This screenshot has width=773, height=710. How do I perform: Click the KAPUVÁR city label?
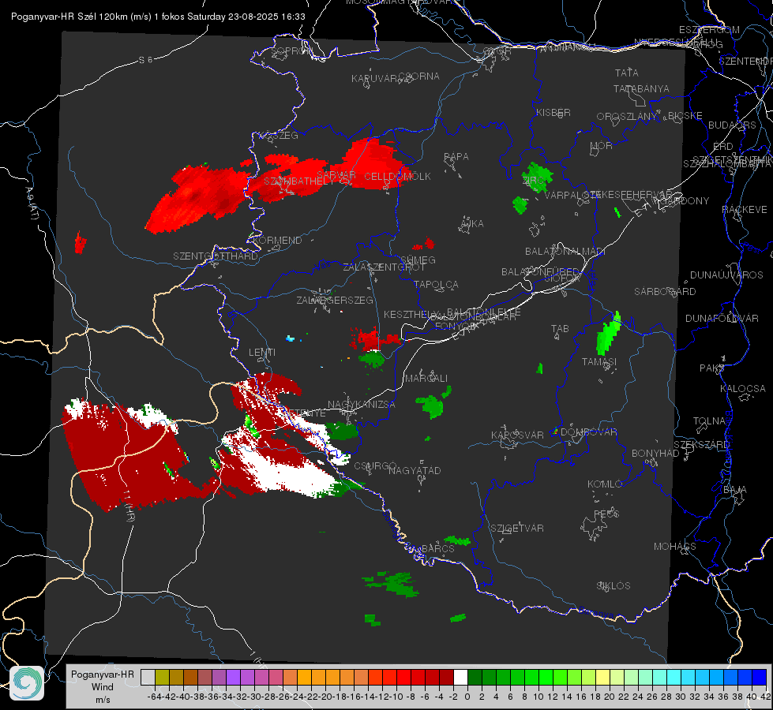375,79
